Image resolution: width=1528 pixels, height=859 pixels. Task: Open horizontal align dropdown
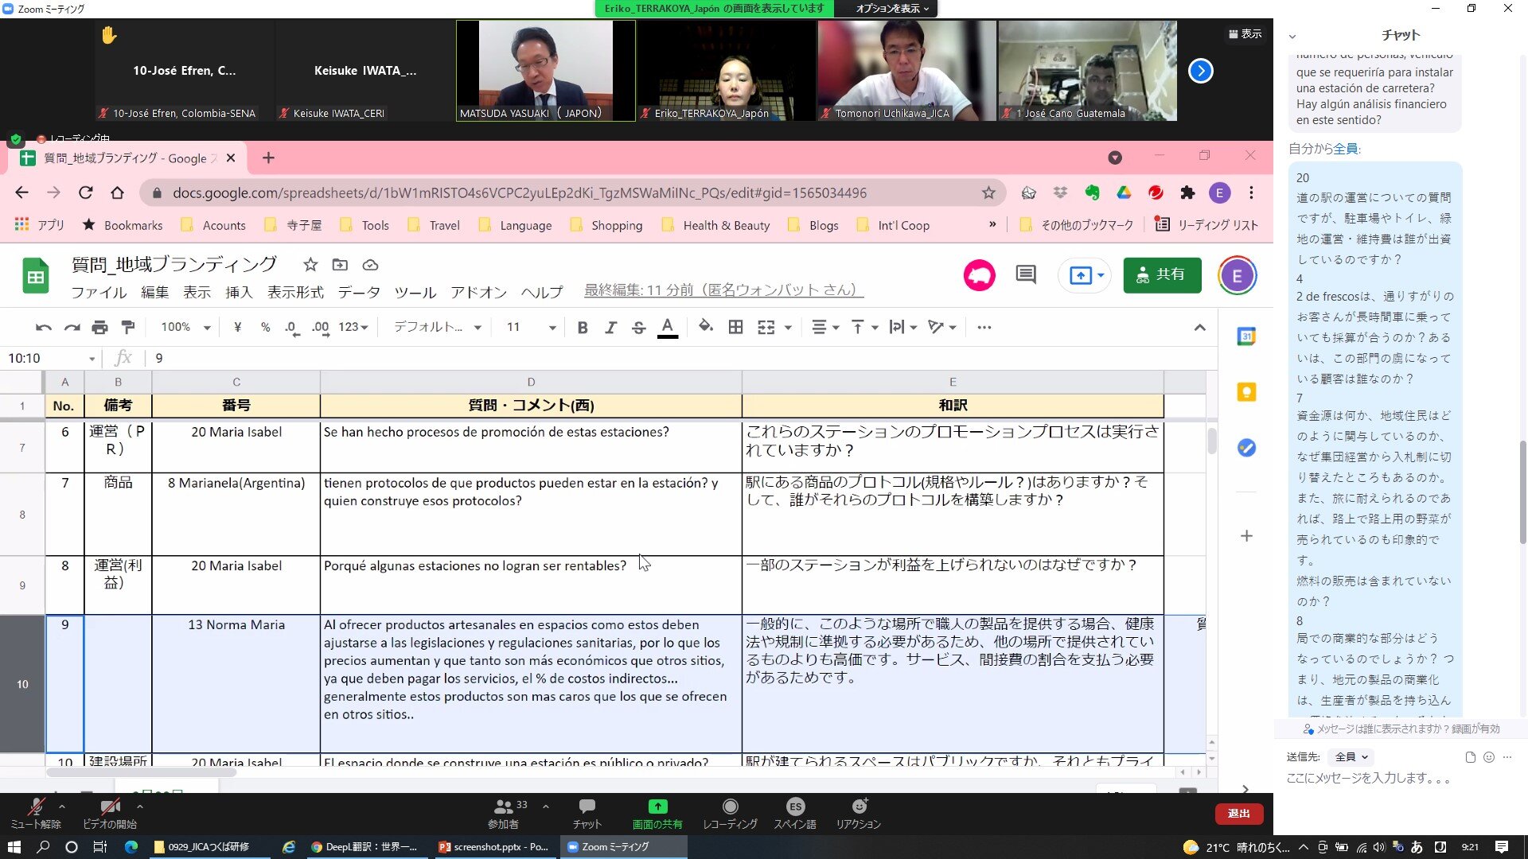click(x=825, y=327)
